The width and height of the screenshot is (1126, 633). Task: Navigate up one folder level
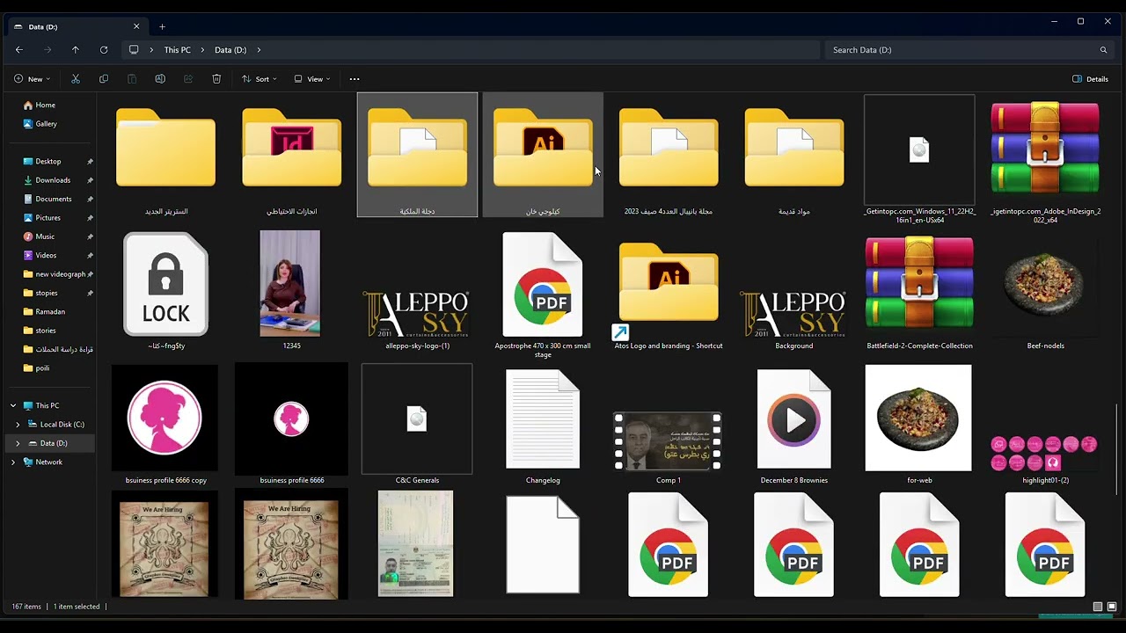coord(76,50)
